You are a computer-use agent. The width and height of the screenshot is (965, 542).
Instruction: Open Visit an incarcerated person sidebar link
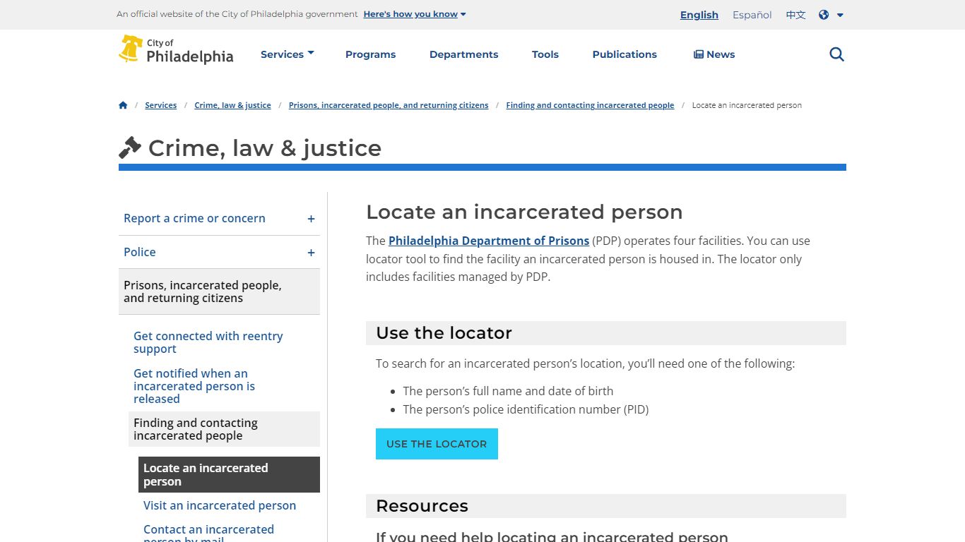219,505
